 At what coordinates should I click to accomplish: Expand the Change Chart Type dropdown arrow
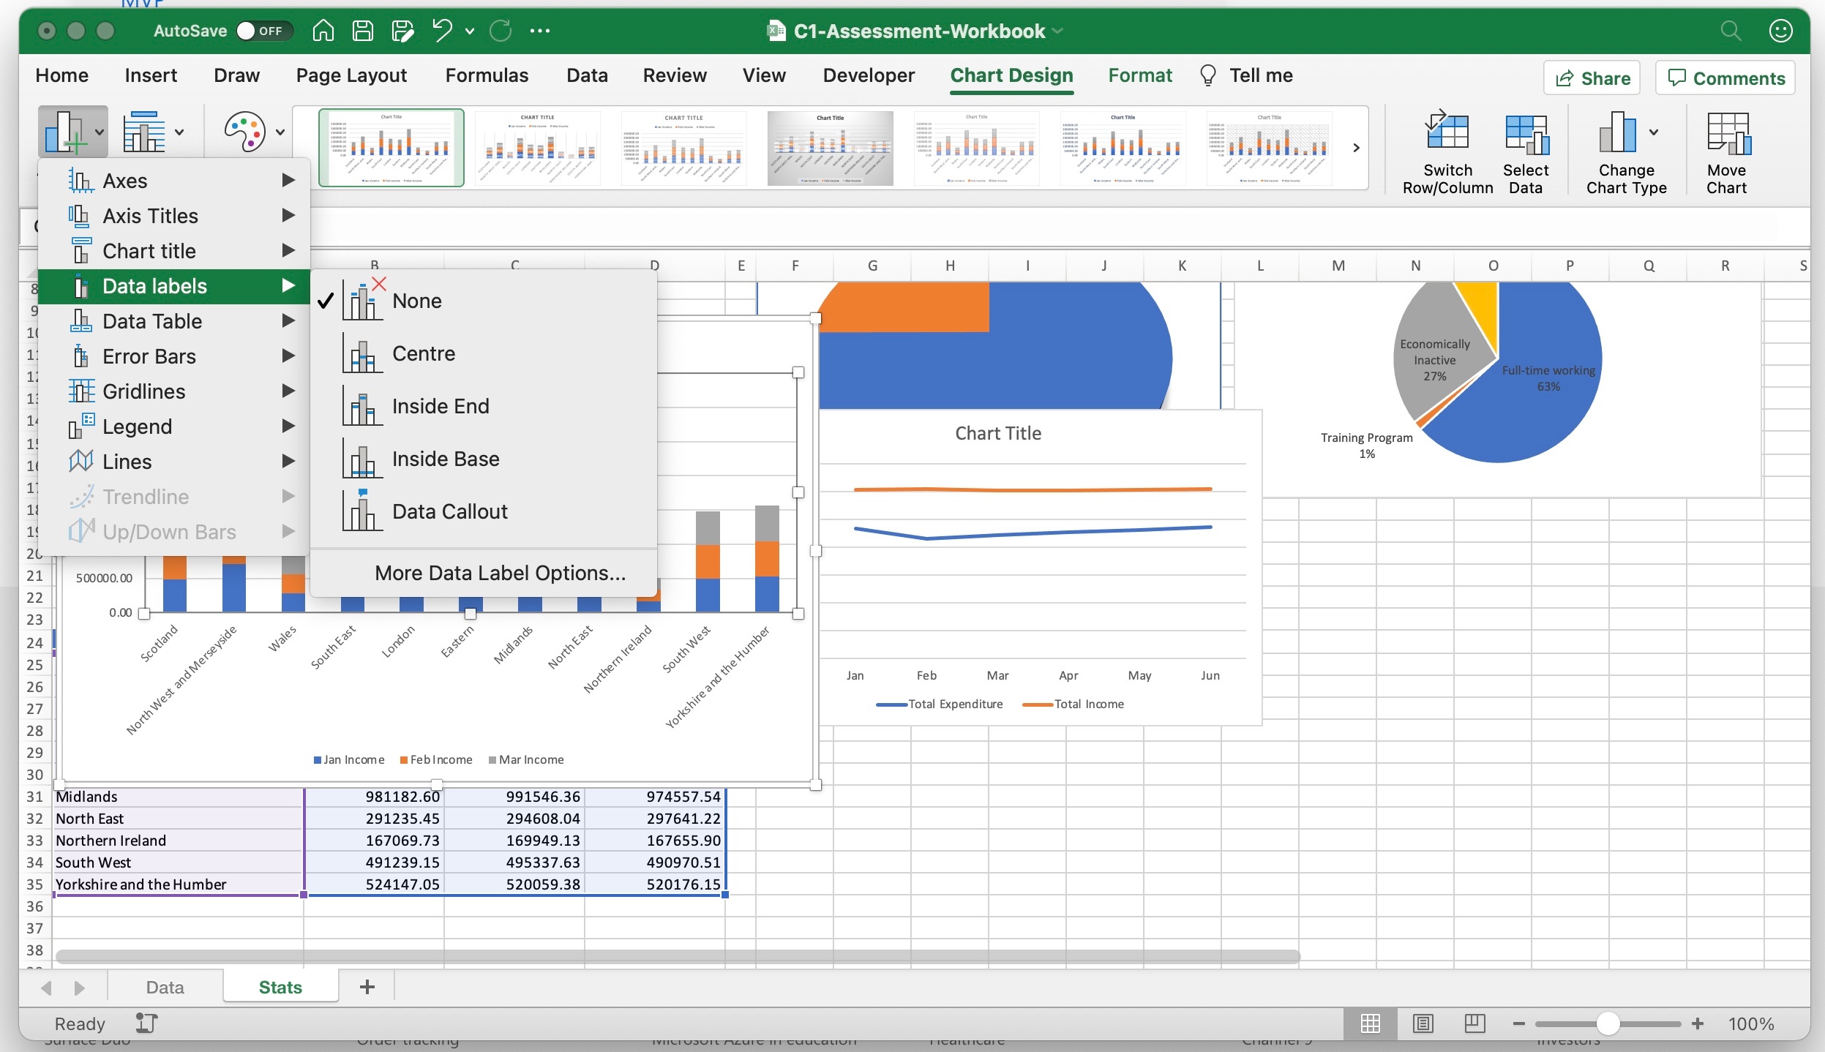[x=1654, y=132]
